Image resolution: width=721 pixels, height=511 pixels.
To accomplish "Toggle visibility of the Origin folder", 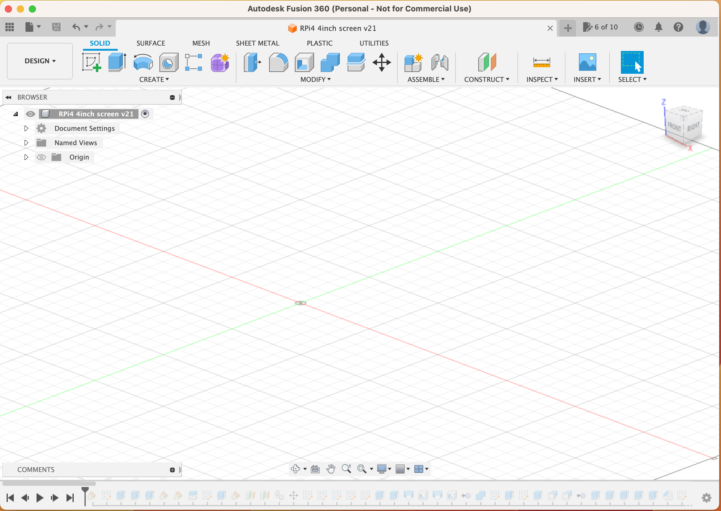I will pyautogui.click(x=41, y=157).
